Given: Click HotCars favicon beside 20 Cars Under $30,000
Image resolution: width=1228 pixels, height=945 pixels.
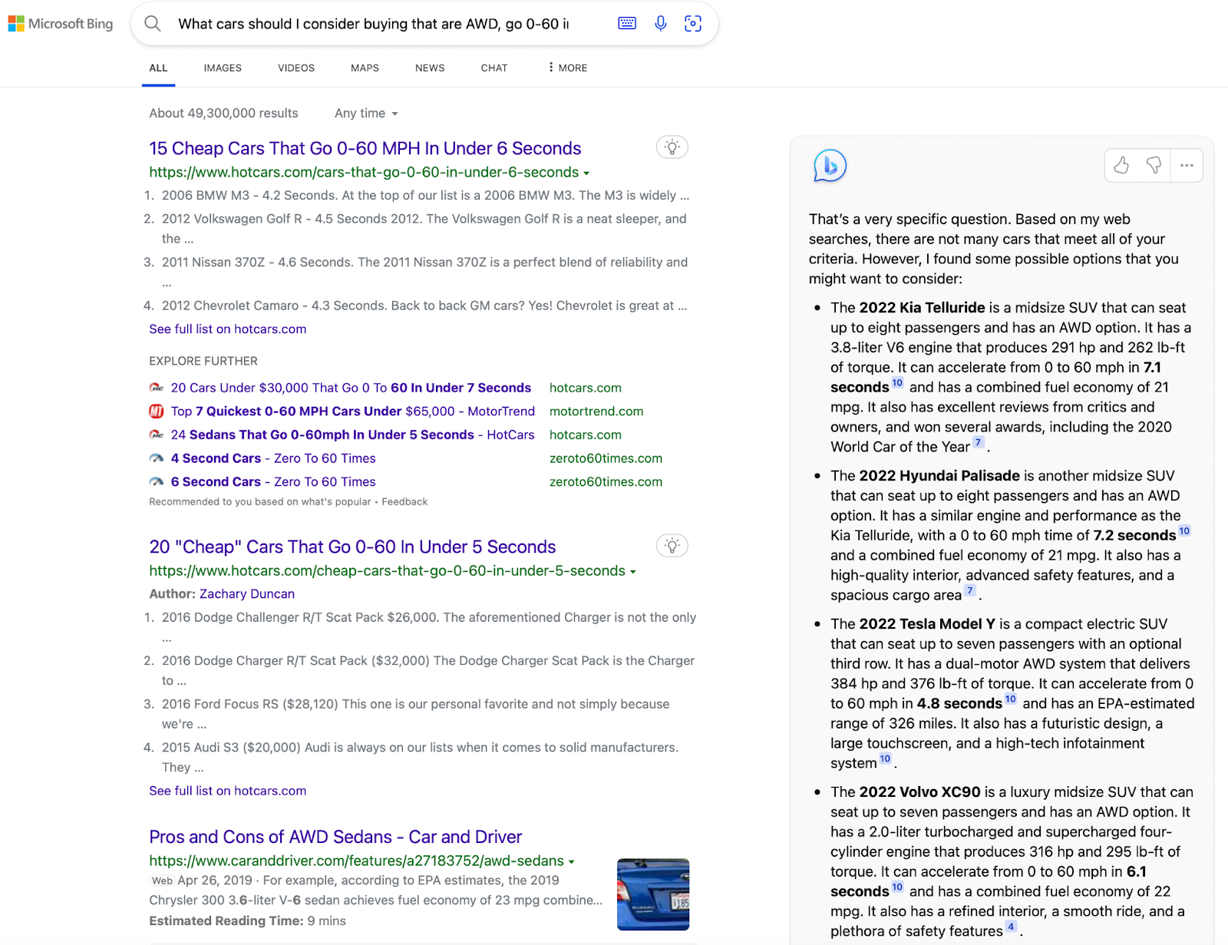Looking at the screenshot, I should (x=157, y=388).
